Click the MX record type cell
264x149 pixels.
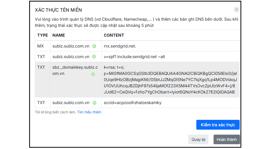coord(41,46)
